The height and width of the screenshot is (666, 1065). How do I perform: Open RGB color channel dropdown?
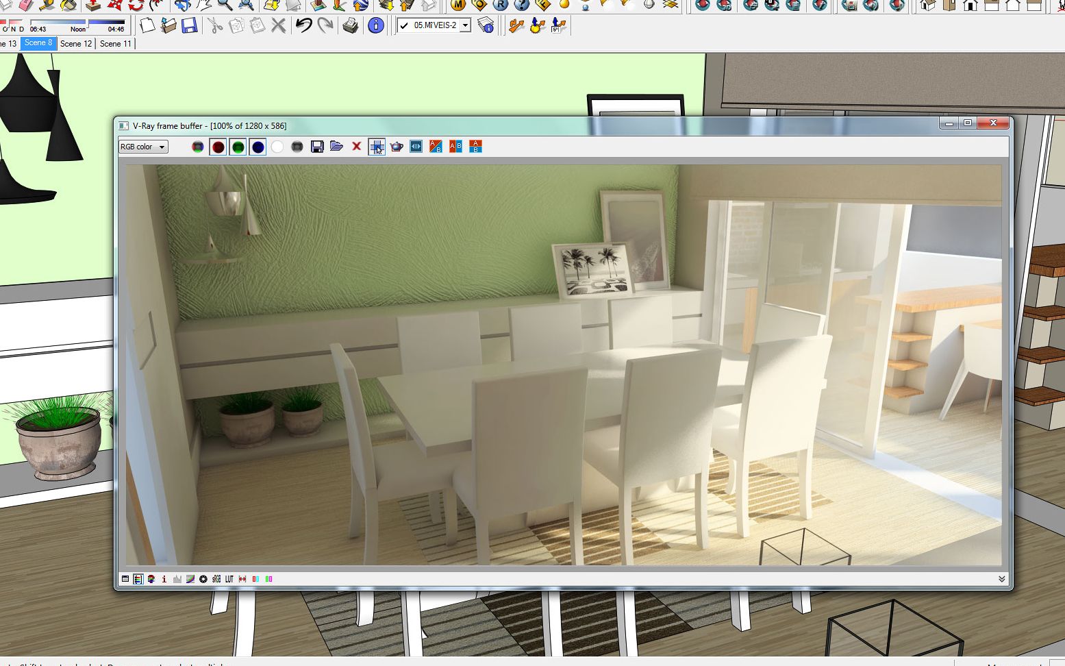coord(143,147)
